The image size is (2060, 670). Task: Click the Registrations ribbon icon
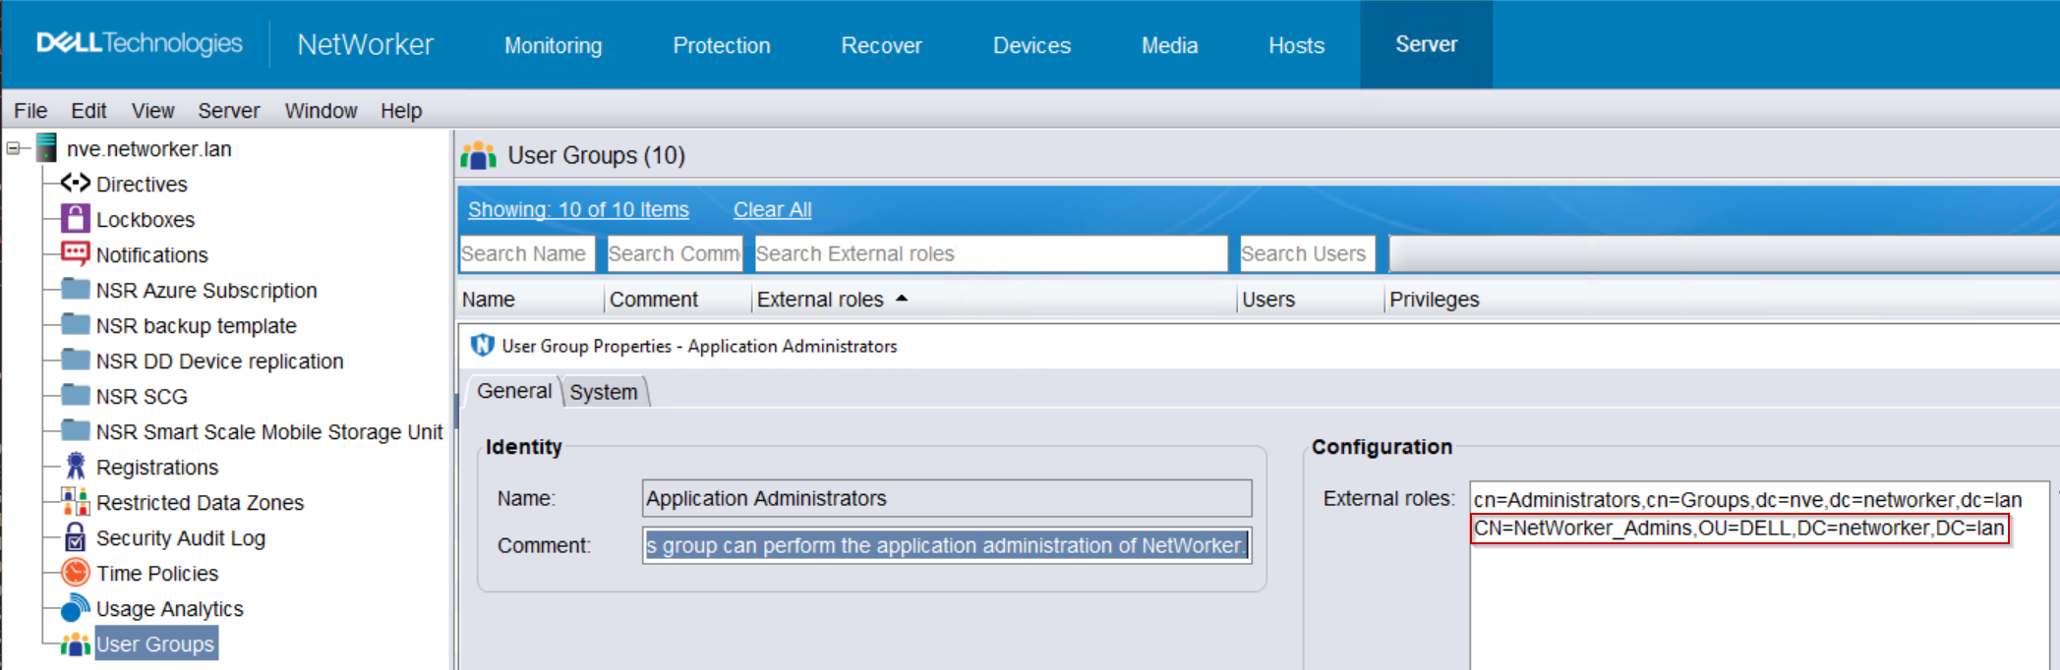pyautogui.click(x=75, y=467)
